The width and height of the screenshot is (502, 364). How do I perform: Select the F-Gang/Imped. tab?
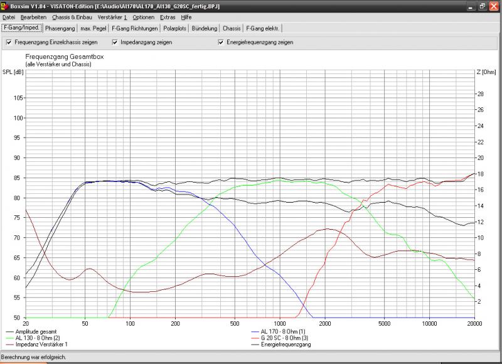tap(22, 28)
